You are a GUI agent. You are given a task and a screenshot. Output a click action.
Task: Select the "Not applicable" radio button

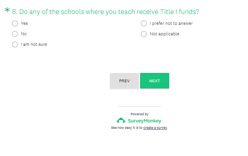pyautogui.click(x=144, y=34)
